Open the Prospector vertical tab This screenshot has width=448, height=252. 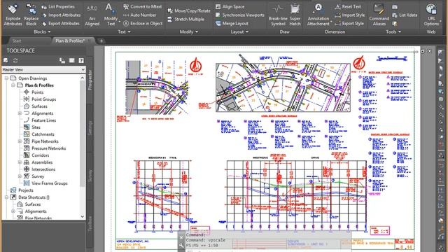coord(90,80)
